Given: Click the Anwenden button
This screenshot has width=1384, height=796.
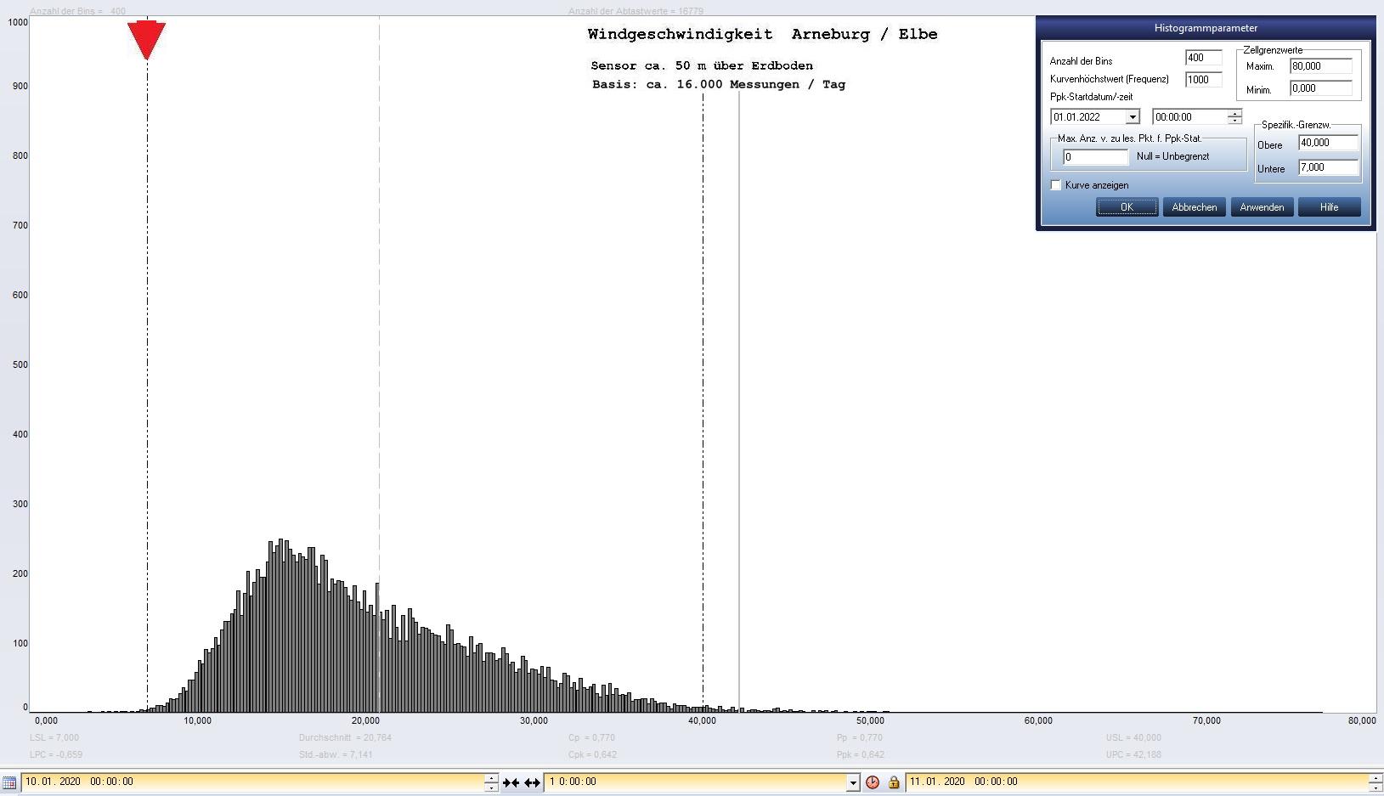Looking at the screenshot, I should click(1262, 207).
